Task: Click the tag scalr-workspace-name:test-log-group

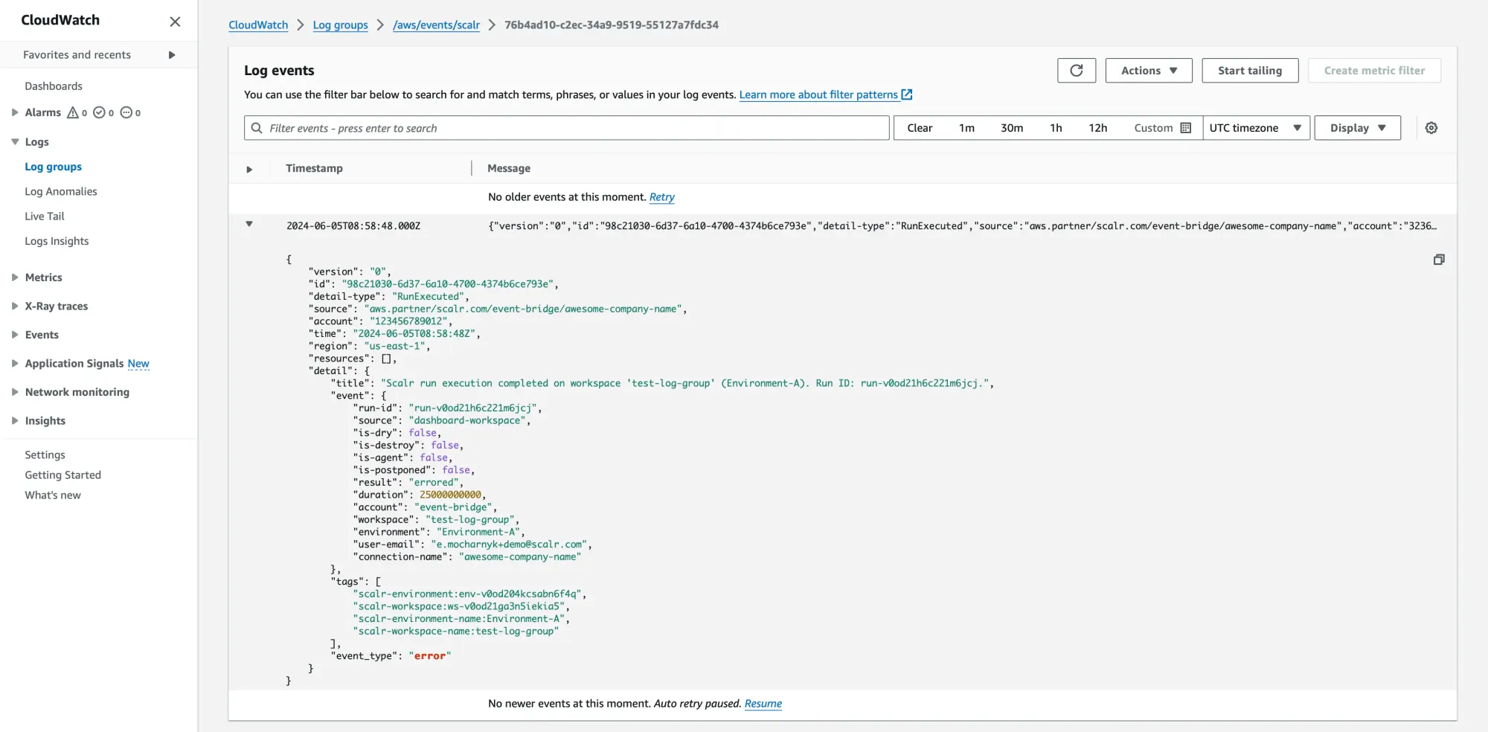Action: coord(455,631)
